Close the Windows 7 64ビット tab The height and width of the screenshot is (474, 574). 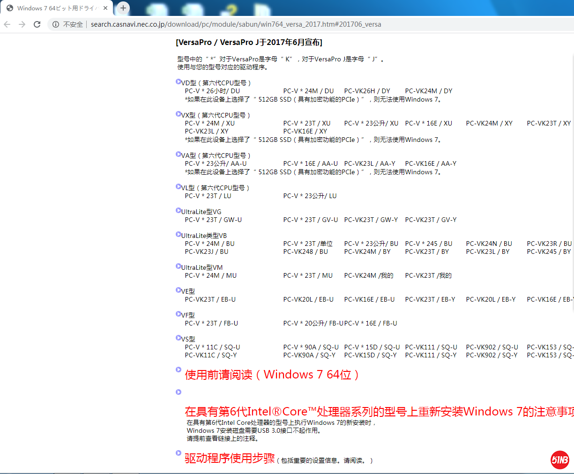105,8
